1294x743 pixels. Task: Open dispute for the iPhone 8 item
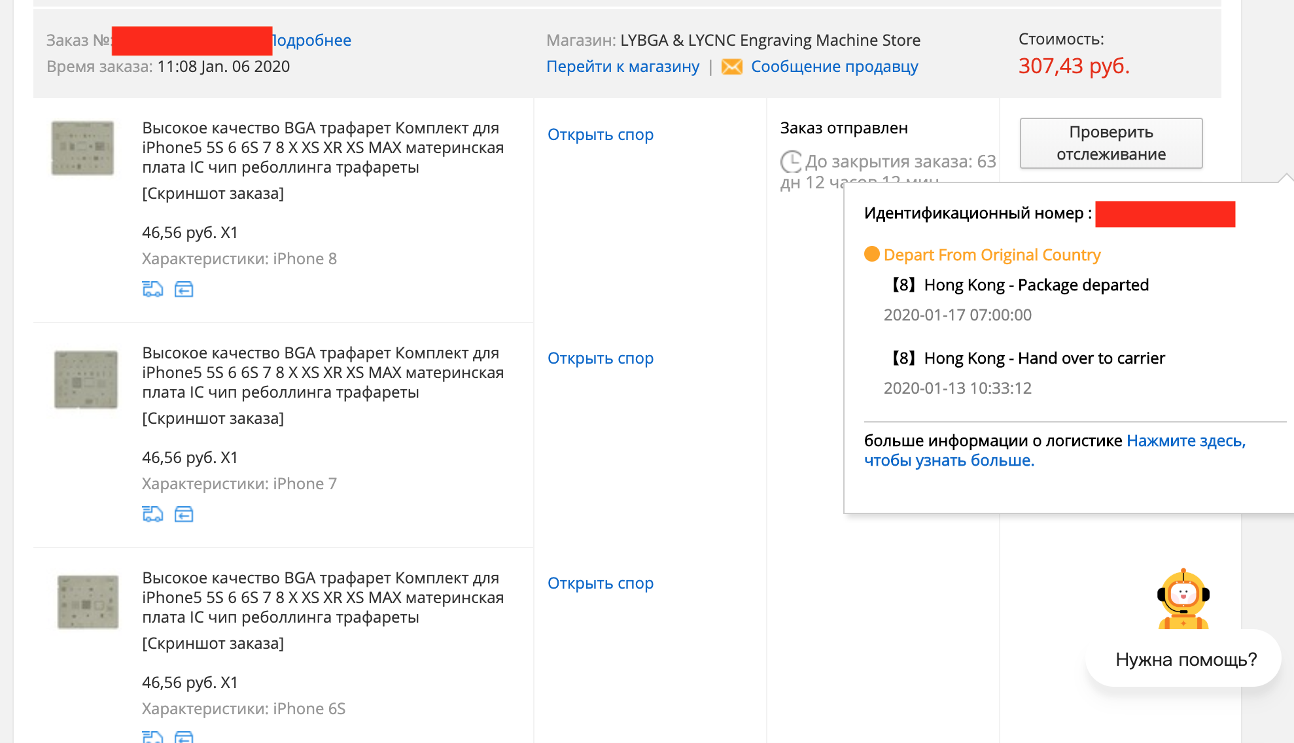point(601,135)
